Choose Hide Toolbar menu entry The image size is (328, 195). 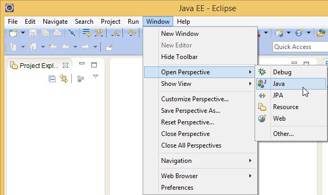pyautogui.click(x=200, y=57)
